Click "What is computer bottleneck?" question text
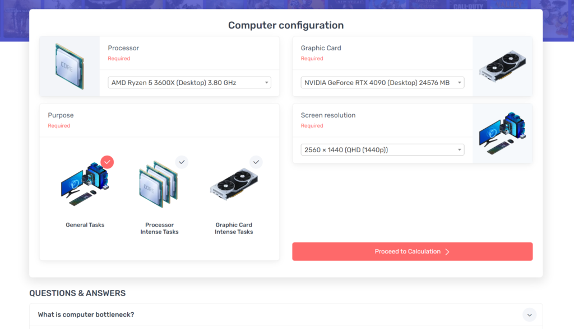This screenshot has height=329, width=574. (86, 315)
